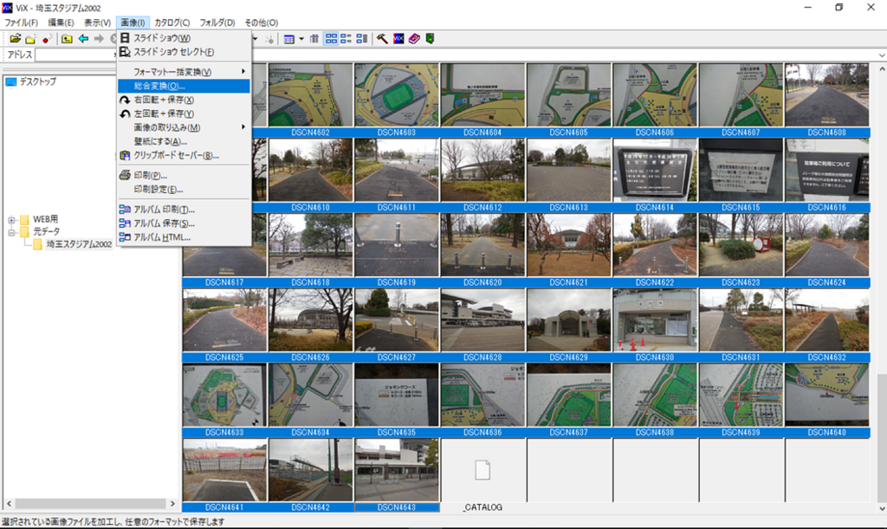Click the new folder toolbar icon

tap(30, 38)
